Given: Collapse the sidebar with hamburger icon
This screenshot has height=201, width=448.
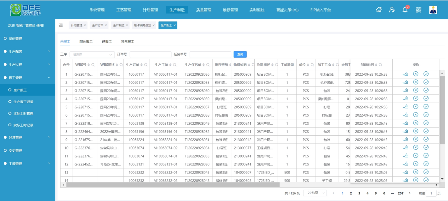Looking at the screenshot, I should (x=61, y=25).
